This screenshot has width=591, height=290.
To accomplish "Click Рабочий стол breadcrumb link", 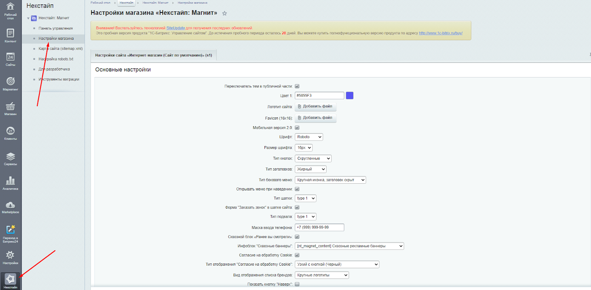I will (100, 3).
